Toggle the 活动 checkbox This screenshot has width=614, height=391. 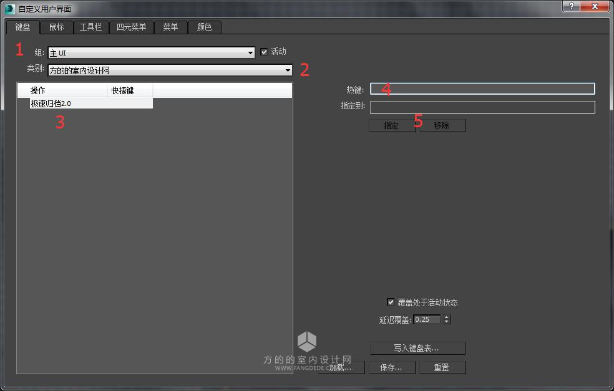[264, 52]
